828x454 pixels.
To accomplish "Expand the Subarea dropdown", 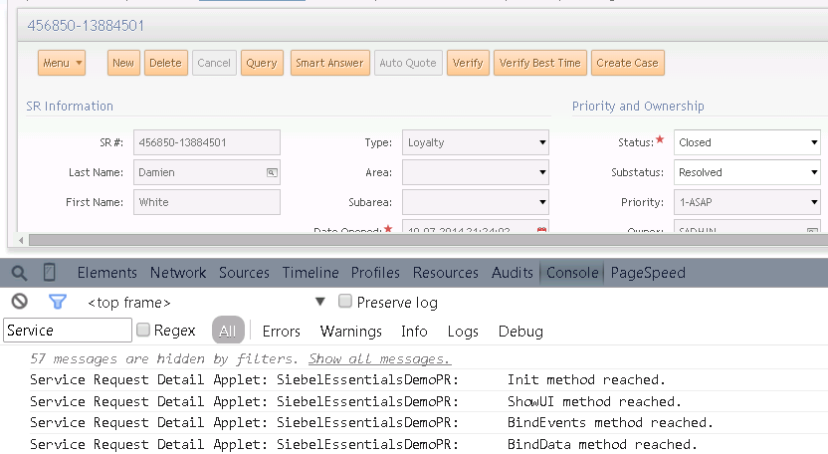I will (541, 202).
